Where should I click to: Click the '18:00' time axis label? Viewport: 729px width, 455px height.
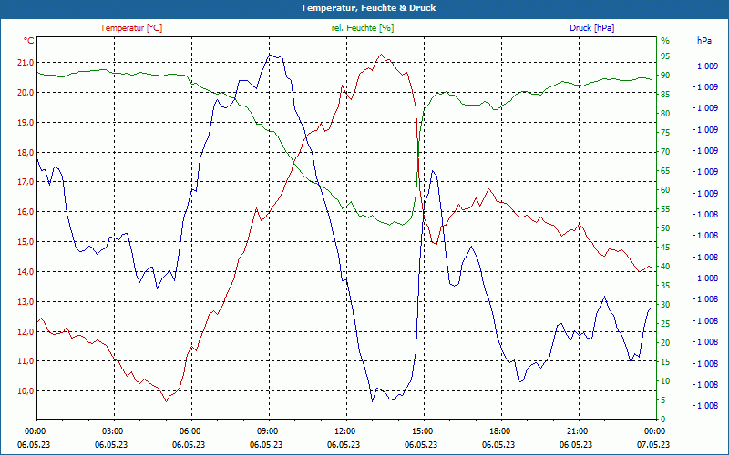(x=498, y=430)
